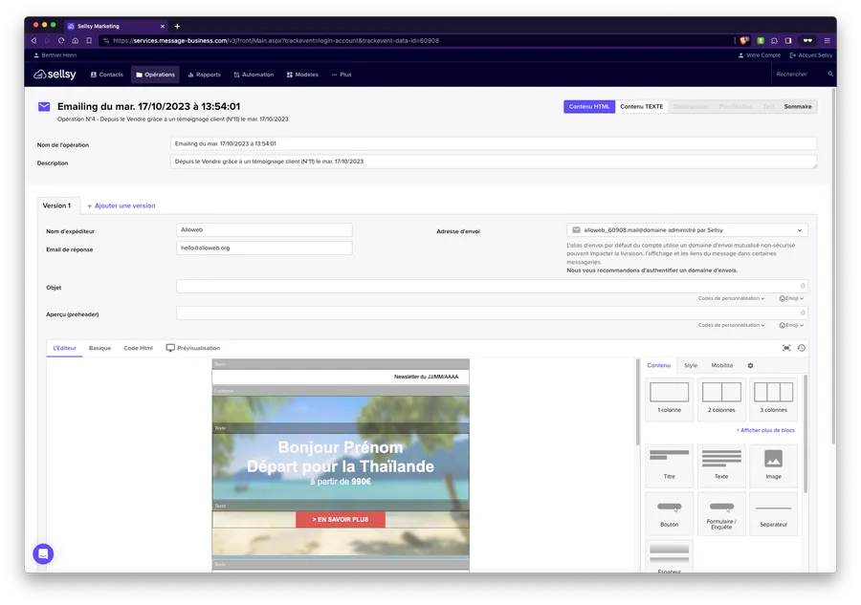Click the Nom d'expéditeur field
This screenshot has height=605, width=861.
pos(264,229)
